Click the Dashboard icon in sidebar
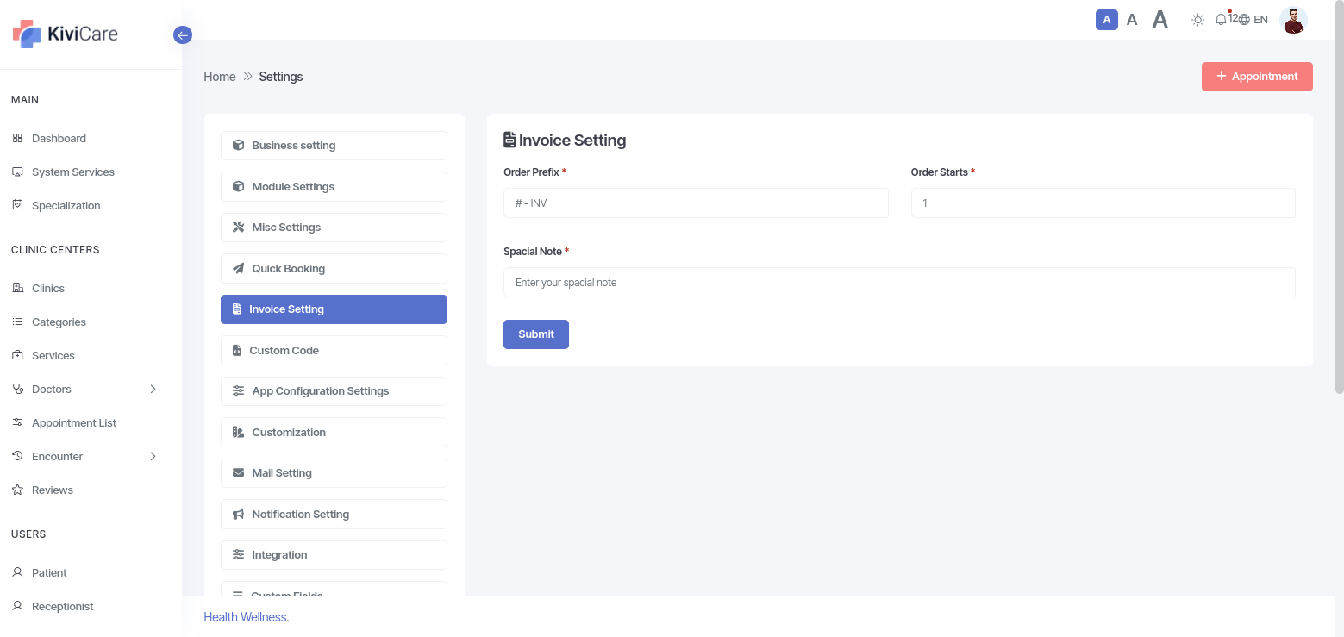Image resolution: width=1344 pixels, height=637 pixels. pos(17,138)
